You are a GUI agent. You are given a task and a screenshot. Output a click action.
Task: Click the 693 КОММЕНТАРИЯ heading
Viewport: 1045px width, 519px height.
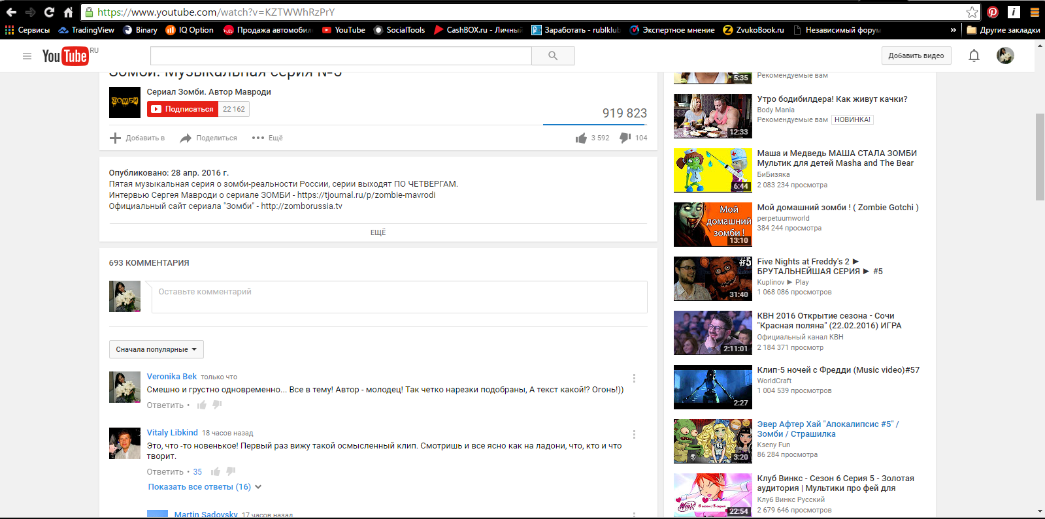click(x=149, y=263)
